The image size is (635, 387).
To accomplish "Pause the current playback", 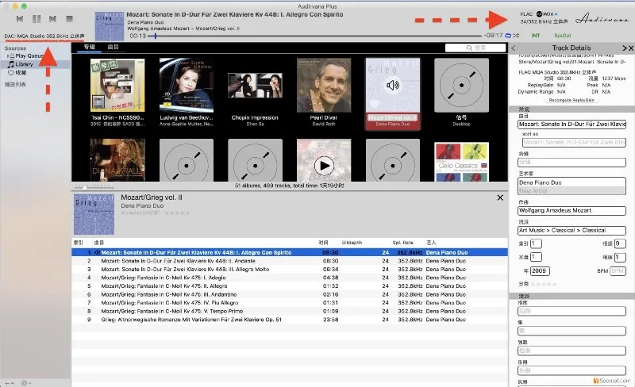I will [37, 18].
